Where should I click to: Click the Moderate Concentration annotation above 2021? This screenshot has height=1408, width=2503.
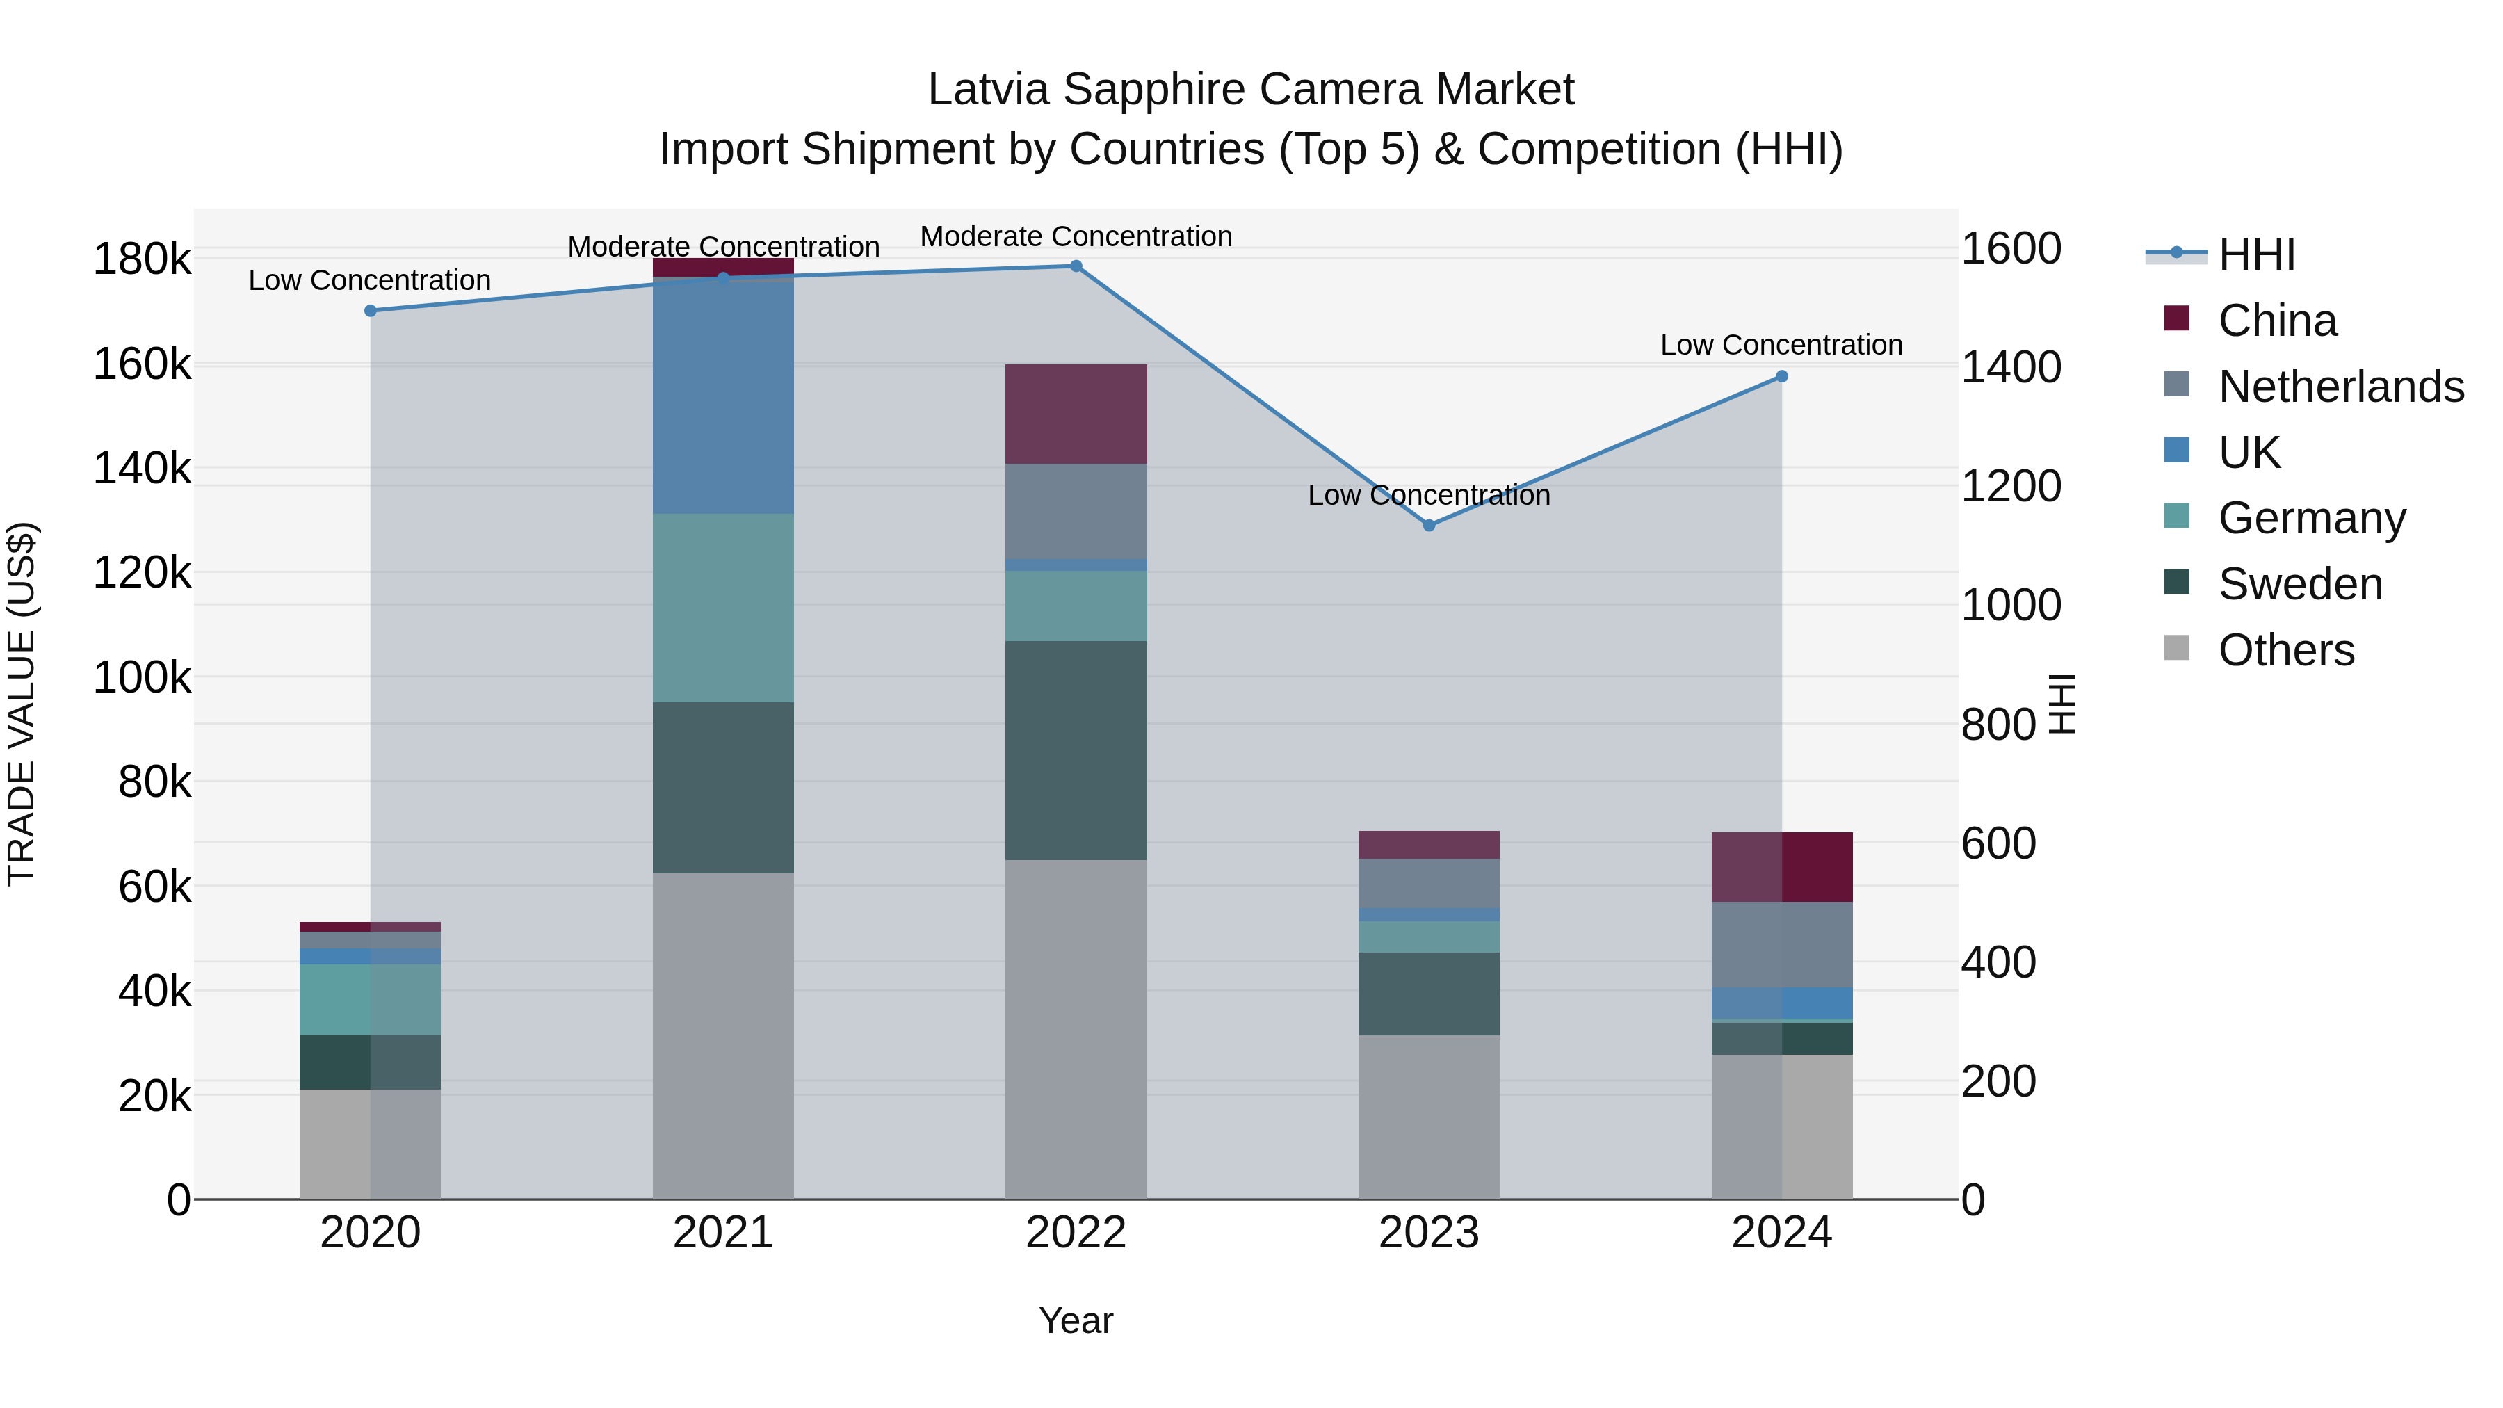[724, 247]
